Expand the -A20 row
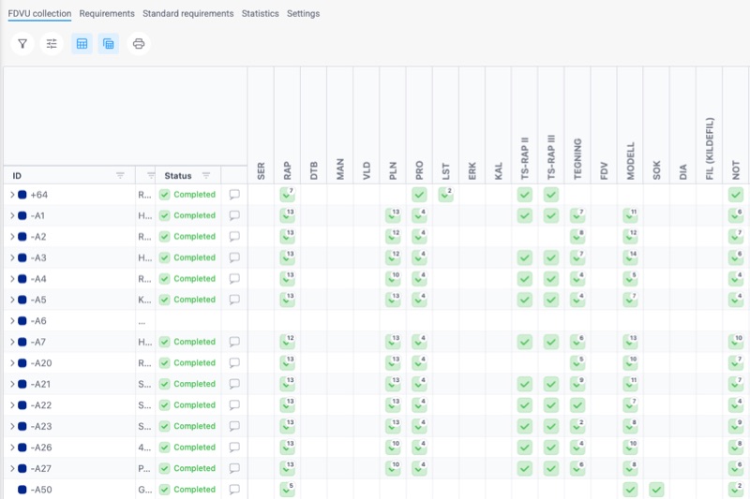 click(12, 363)
